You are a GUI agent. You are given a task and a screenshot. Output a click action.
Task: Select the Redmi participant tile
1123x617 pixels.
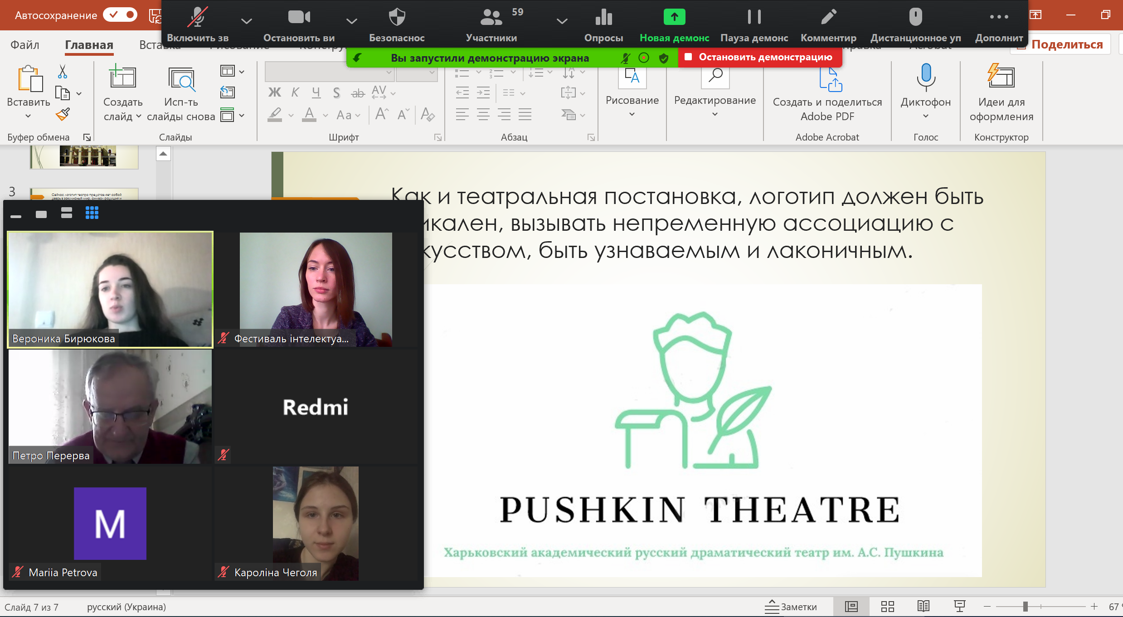point(316,407)
